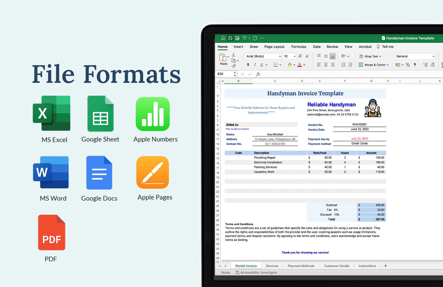Open the Page Layout ribbon tab
The width and height of the screenshot is (443, 287).
[274, 47]
